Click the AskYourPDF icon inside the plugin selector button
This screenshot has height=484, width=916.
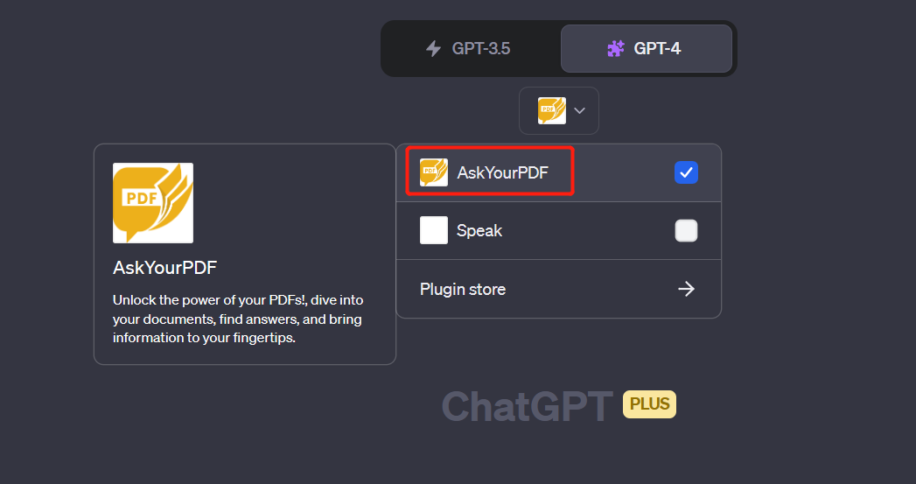551,111
